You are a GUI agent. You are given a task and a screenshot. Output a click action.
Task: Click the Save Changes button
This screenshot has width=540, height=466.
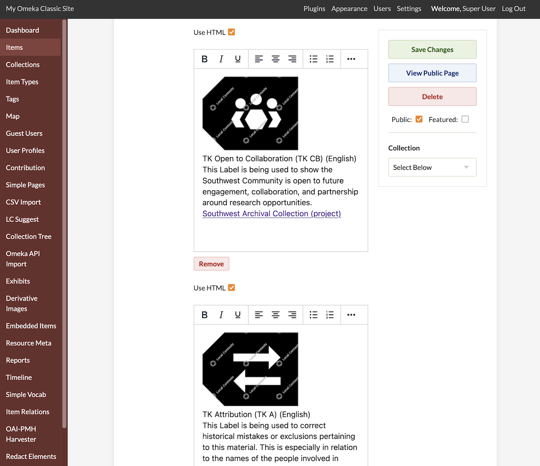(x=432, y=50)
